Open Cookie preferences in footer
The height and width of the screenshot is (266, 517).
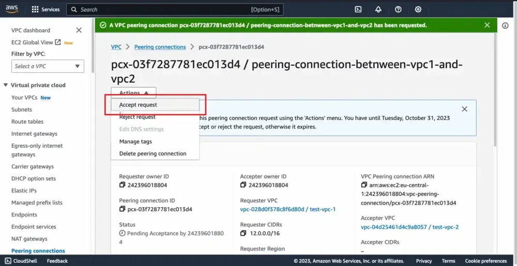tap(486, 261)
